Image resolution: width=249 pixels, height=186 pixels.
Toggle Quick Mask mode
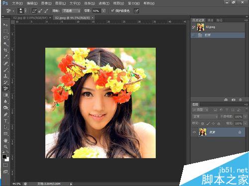(x=5, y=165)
